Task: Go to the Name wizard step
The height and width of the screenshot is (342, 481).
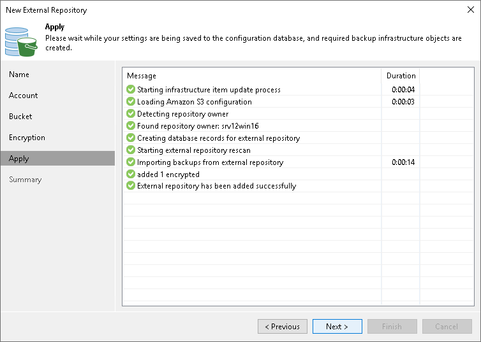Action: point(19,75)
